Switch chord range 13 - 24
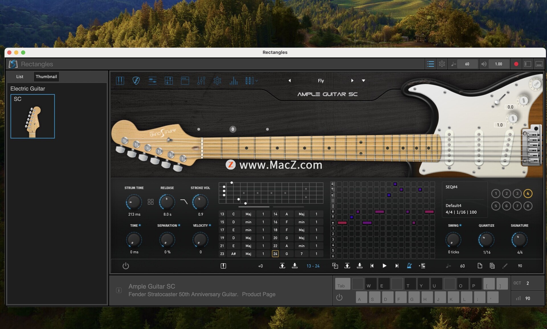547x329 pixels. pyautogui.click(x=313, y=266)
